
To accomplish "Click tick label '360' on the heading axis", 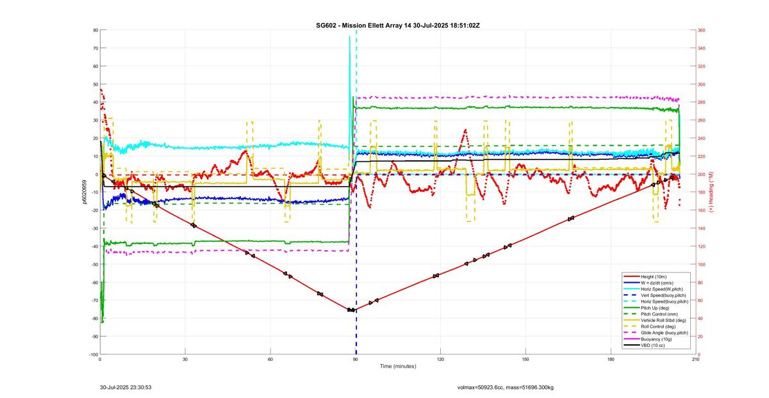I will 702,30.
